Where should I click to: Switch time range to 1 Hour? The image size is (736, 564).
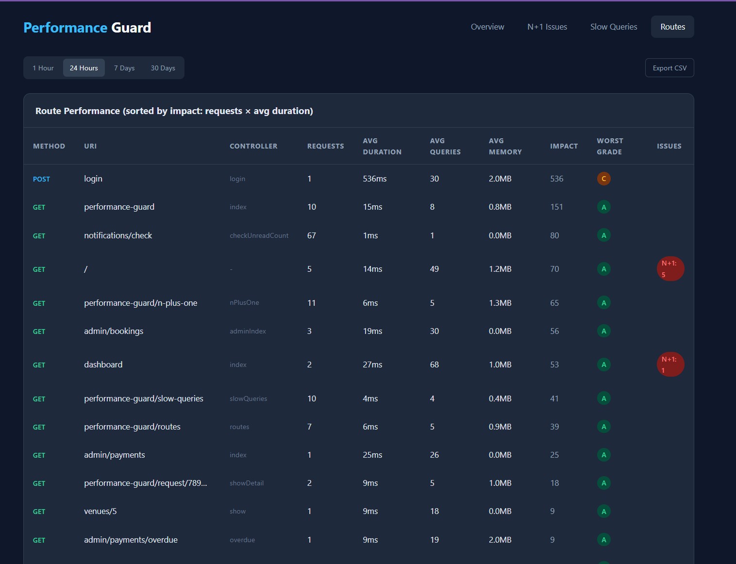point(43,68)
